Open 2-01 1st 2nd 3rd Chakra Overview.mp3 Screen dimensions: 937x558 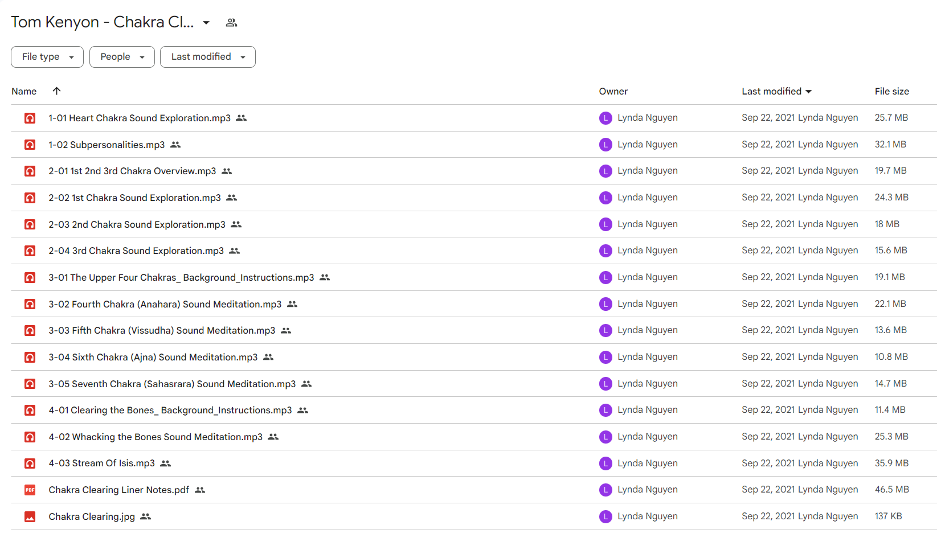click(132, 171)
